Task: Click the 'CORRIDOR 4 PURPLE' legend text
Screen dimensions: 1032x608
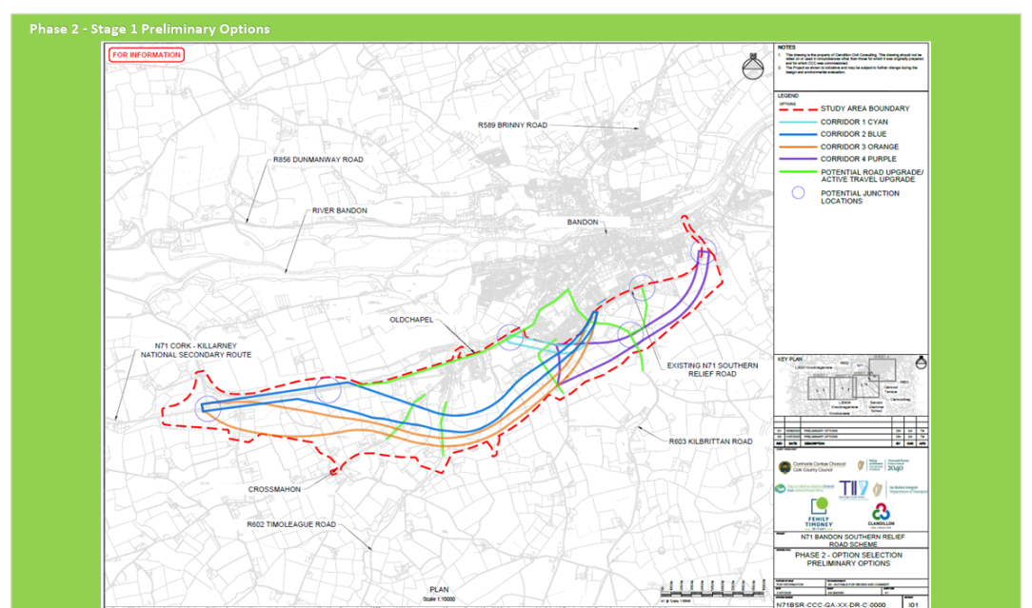Action: click(858, 159)
